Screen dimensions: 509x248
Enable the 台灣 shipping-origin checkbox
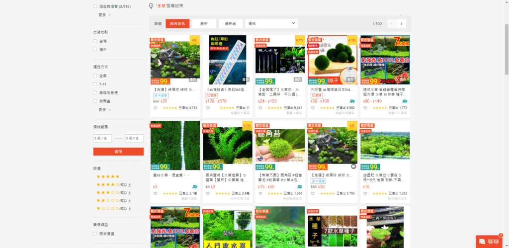[x=95, y=41]
